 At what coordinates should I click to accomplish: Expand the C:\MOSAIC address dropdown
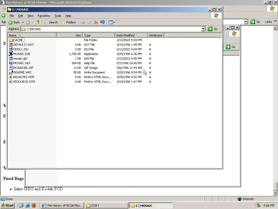point(203,29)
